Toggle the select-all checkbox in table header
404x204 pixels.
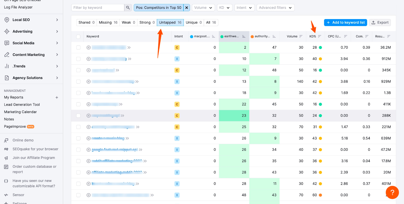pyautogui.click(x=78, y=37)
